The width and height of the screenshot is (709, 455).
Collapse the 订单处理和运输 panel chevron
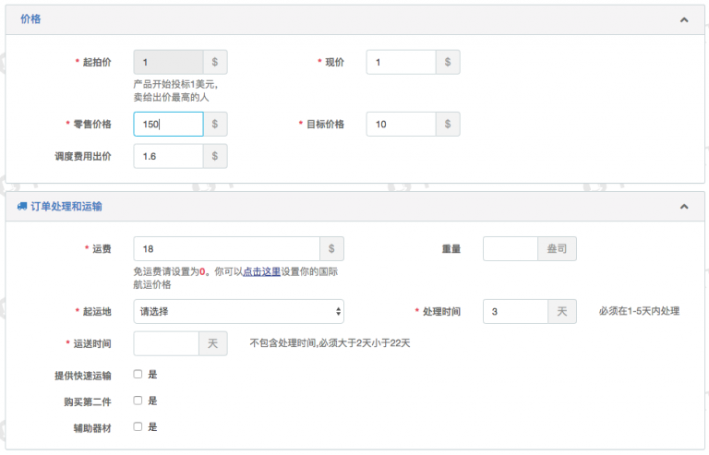(x=684, y=207)
